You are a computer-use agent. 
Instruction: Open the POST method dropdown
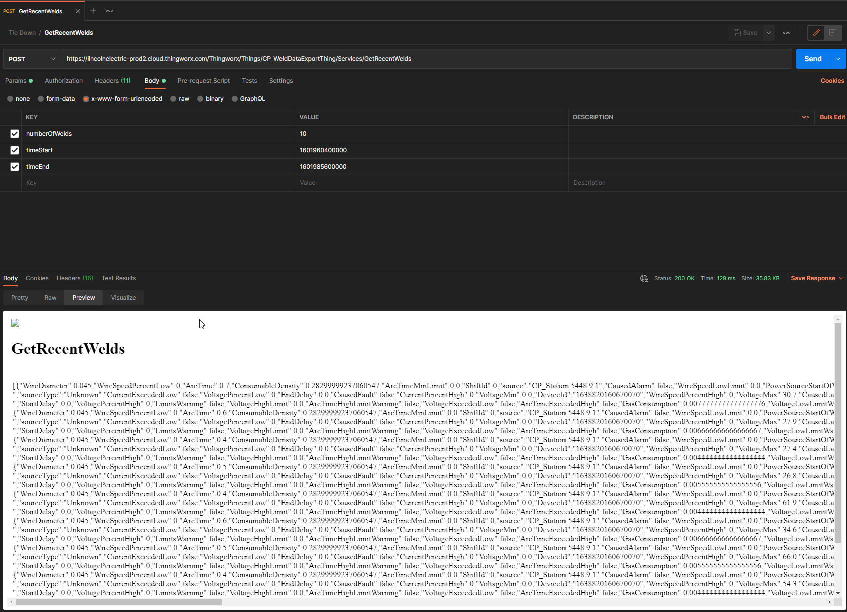[x=32, y=59]
